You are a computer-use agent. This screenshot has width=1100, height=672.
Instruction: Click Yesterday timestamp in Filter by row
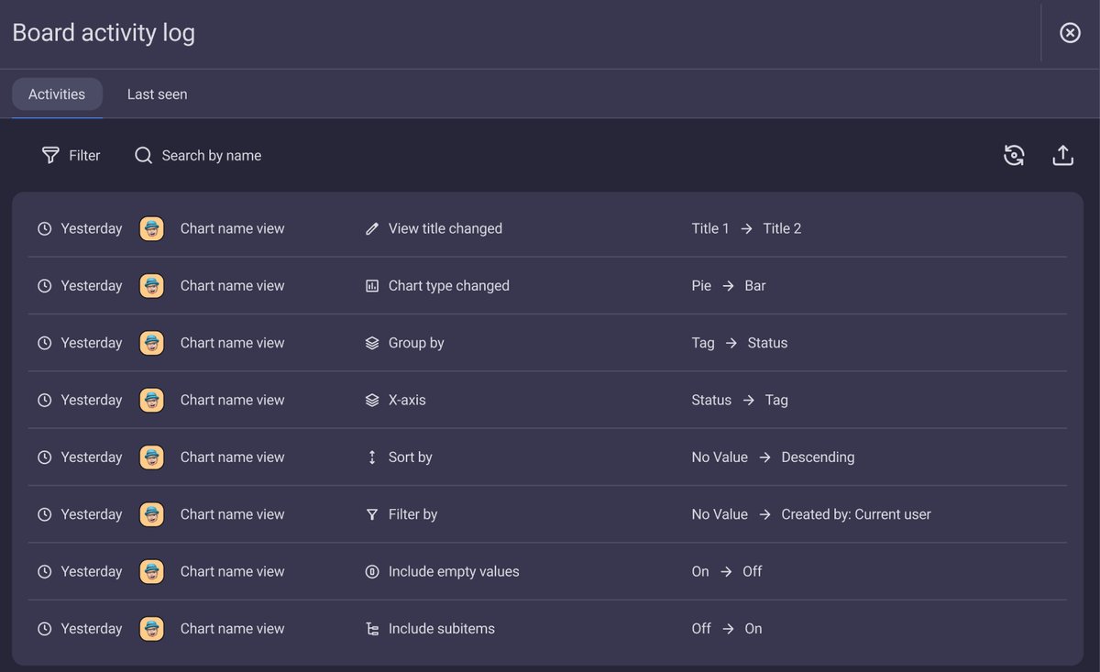pos(92,514)
